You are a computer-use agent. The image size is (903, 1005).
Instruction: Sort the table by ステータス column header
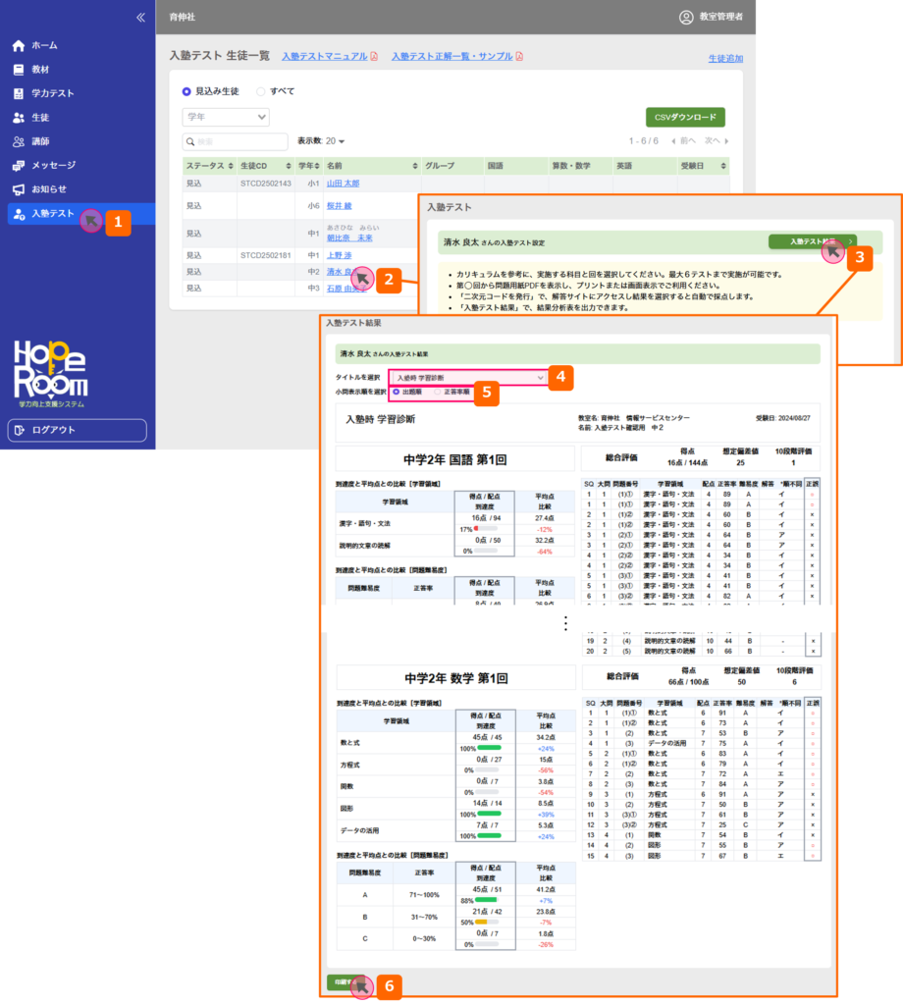tap(206, 166)
